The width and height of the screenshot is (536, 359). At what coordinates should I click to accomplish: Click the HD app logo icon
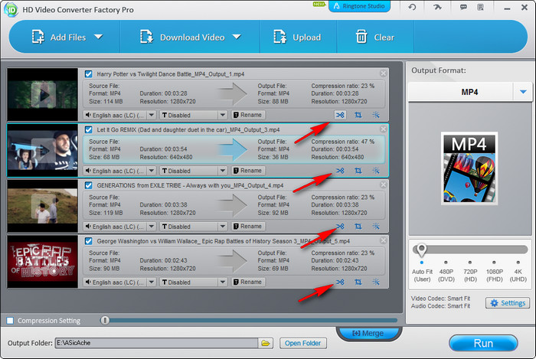pos(11,9)
